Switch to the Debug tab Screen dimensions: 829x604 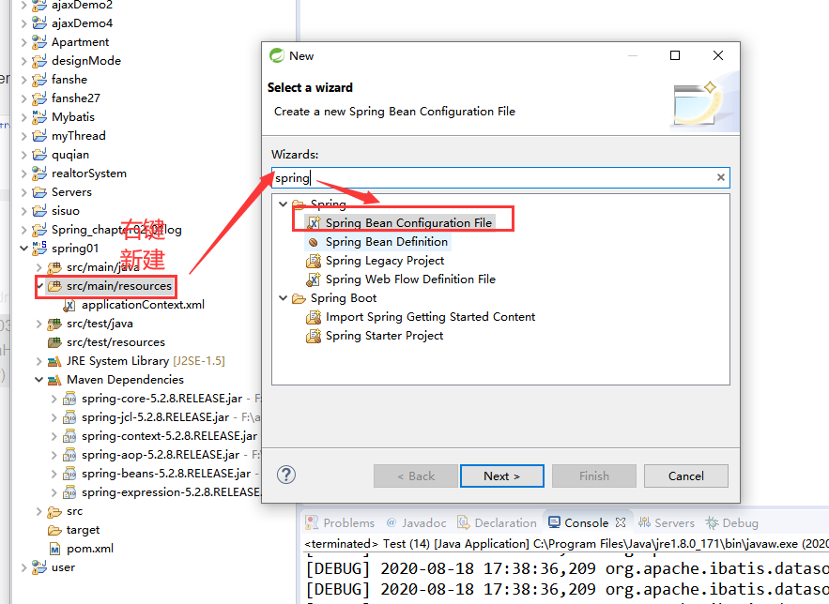(x=732, y=522)
